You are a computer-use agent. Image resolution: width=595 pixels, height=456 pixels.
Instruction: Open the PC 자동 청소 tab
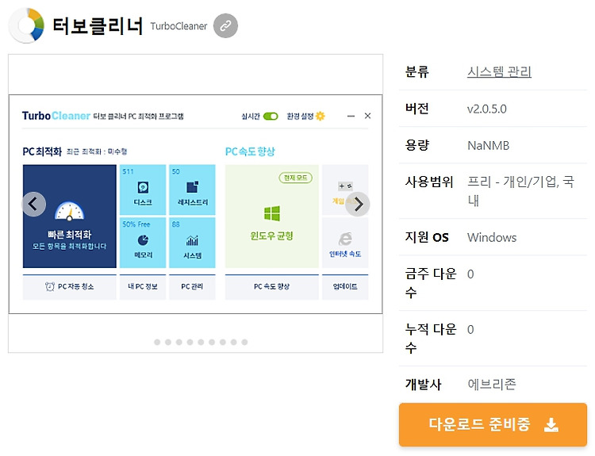70,287
